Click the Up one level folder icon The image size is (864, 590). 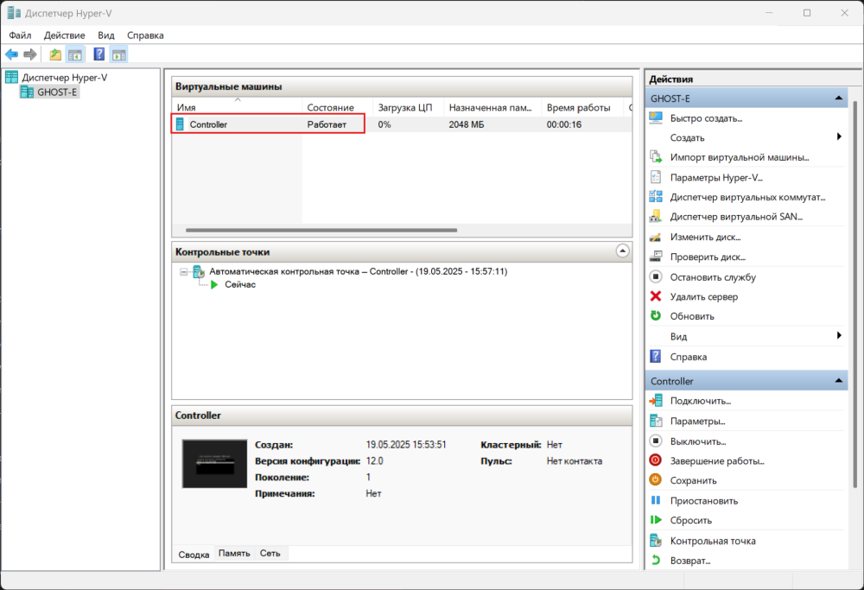(x=55, y=54)
